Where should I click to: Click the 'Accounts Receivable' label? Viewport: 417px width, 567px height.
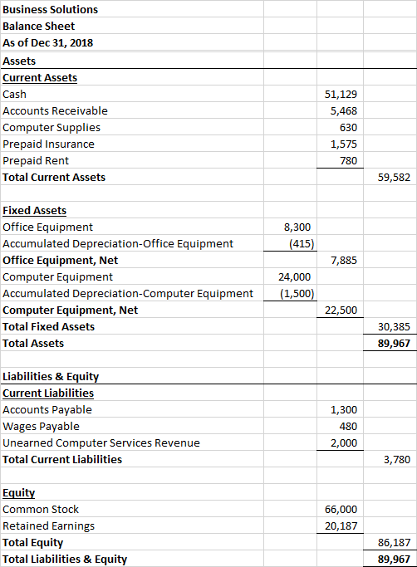point(55,110)
